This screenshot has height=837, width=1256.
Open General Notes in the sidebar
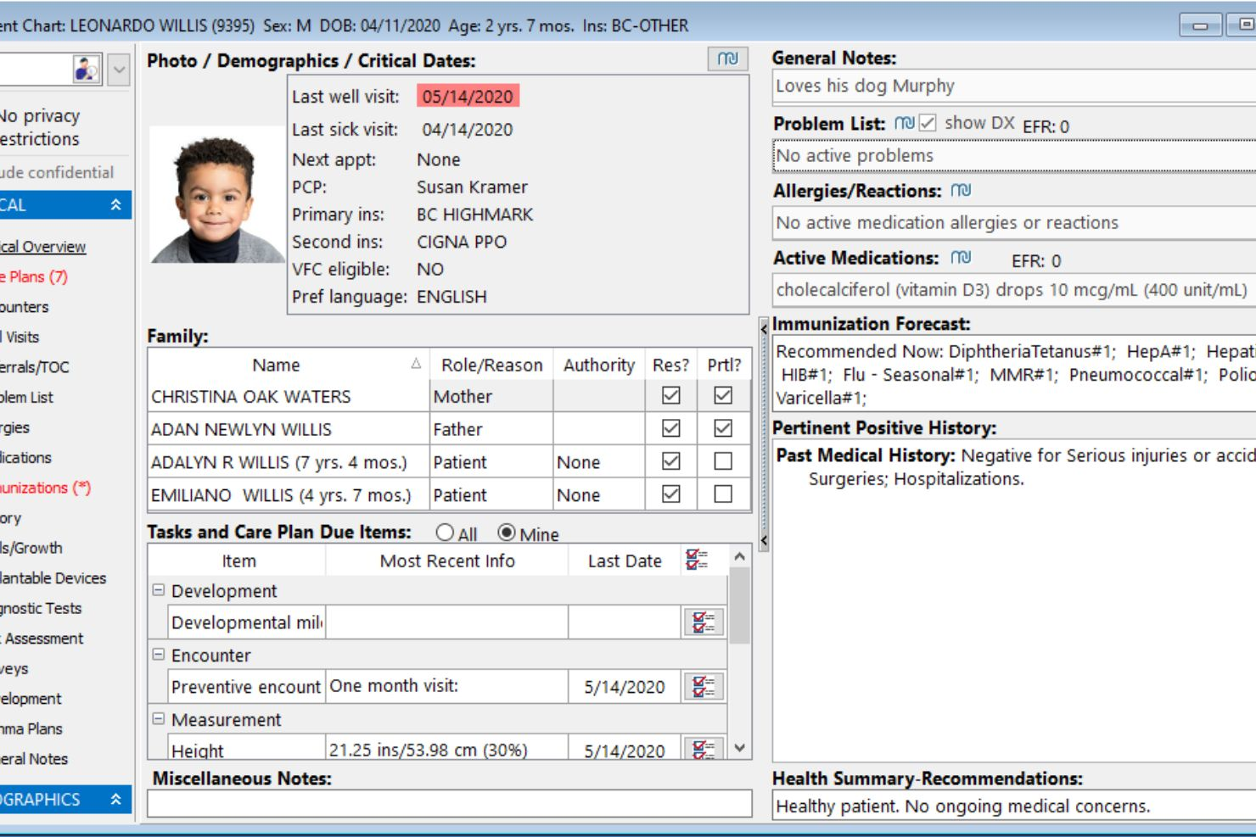click(x=34, y=759)
